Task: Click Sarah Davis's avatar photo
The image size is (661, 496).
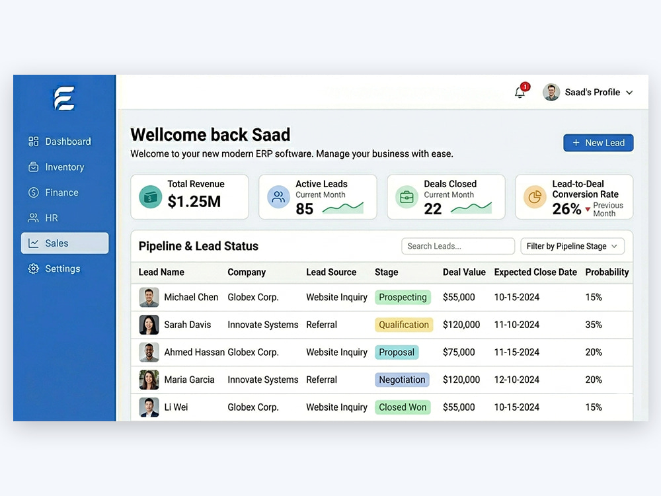Action: click(149, 325)
